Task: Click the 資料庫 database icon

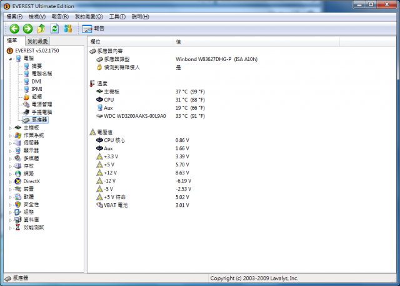Action: click(x=18, y=220)
